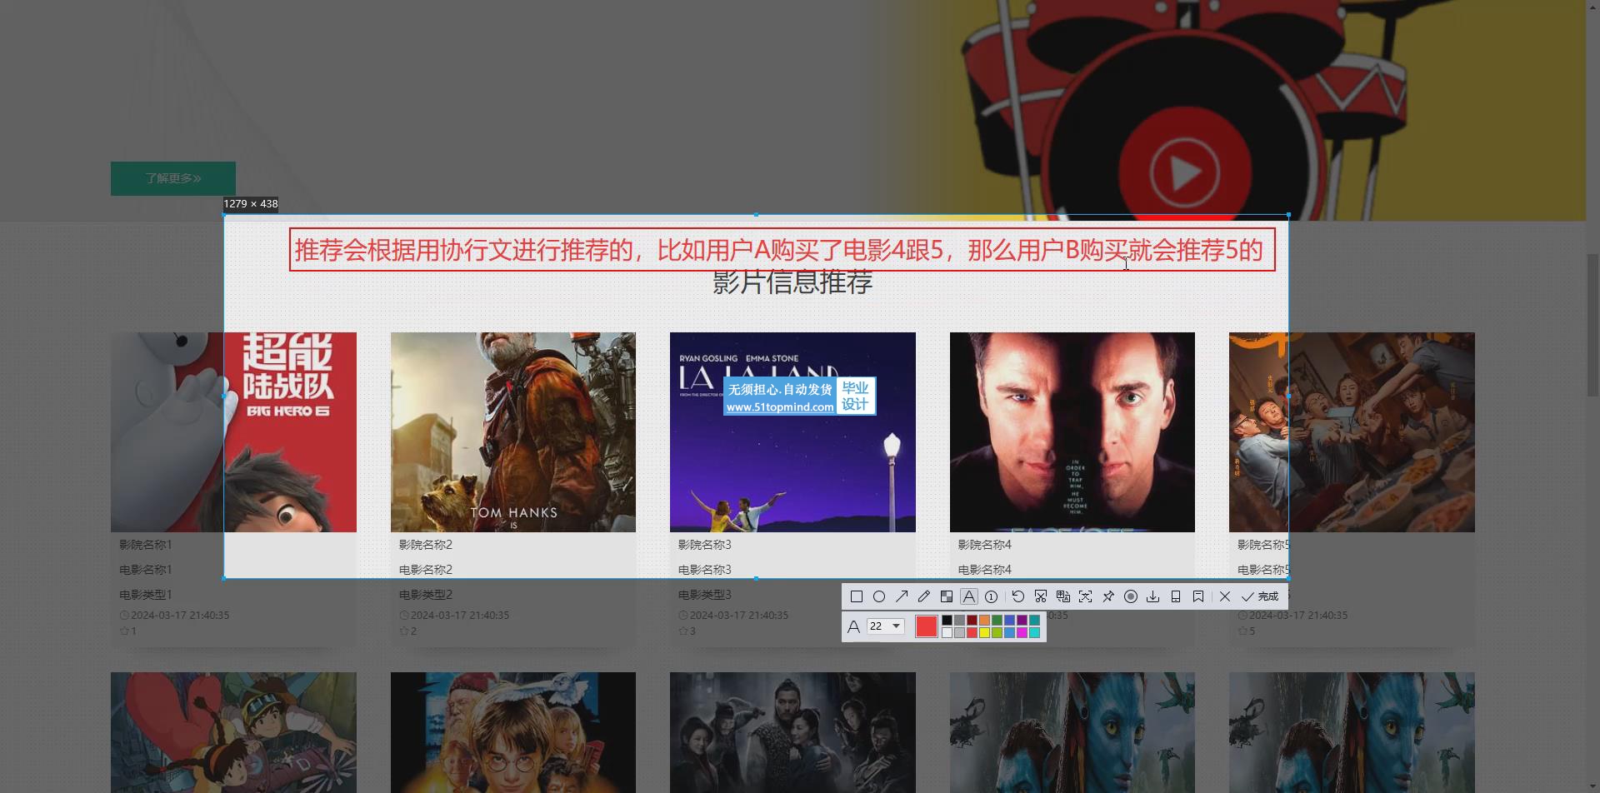Click the 影片信息推荐 heading
This screenshot has height=793, width=1600.
pyautogui.click(x=792, y=283)
